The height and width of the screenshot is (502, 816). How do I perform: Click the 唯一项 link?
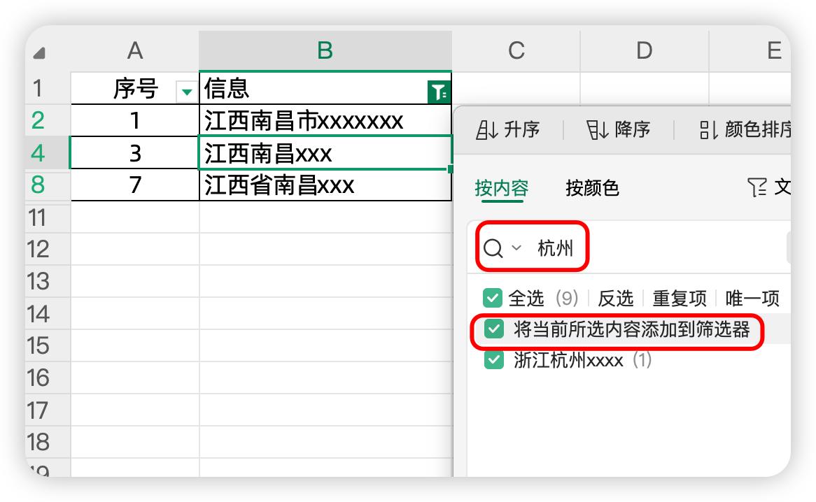click(752, 299)
